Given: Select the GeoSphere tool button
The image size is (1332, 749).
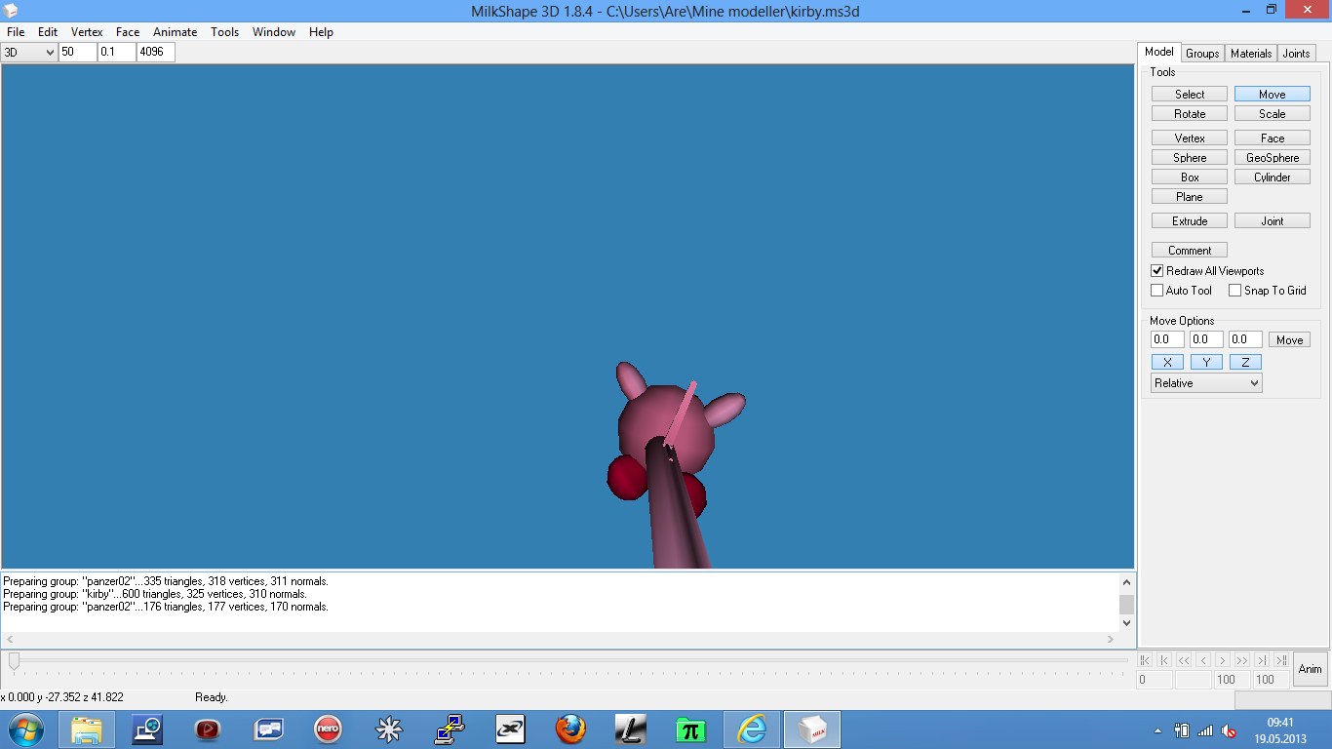Looking at the screenshot, I should [x=1272, y=158].
